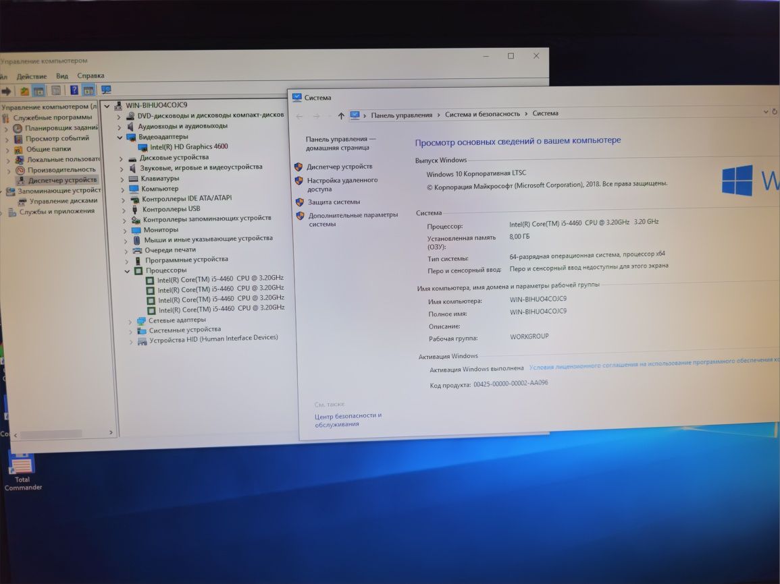Screen dimensions: 780x584
Task: Expand the Системные устройства node
Action: 131,331
